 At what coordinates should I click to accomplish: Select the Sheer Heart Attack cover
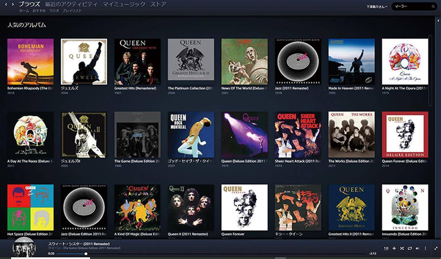click(298, 135)
